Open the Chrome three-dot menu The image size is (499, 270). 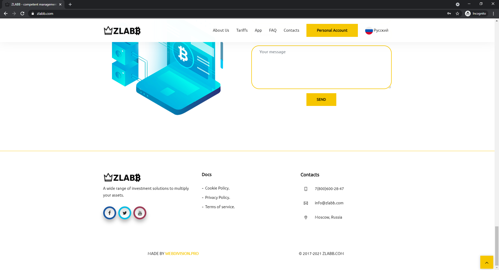tap(493, 14)
